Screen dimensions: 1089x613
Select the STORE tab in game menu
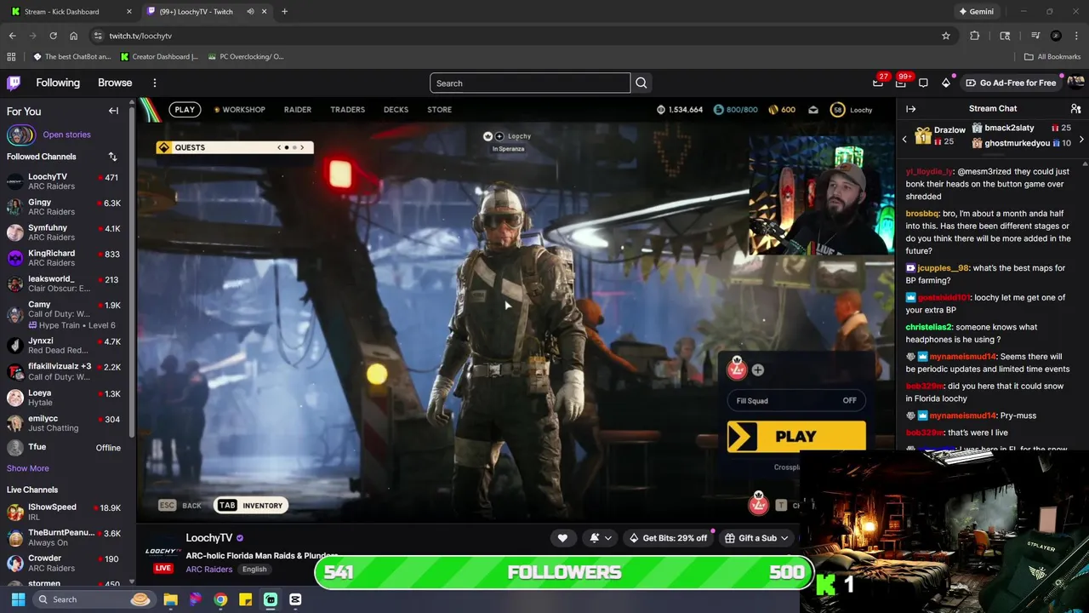click(439, 110)
